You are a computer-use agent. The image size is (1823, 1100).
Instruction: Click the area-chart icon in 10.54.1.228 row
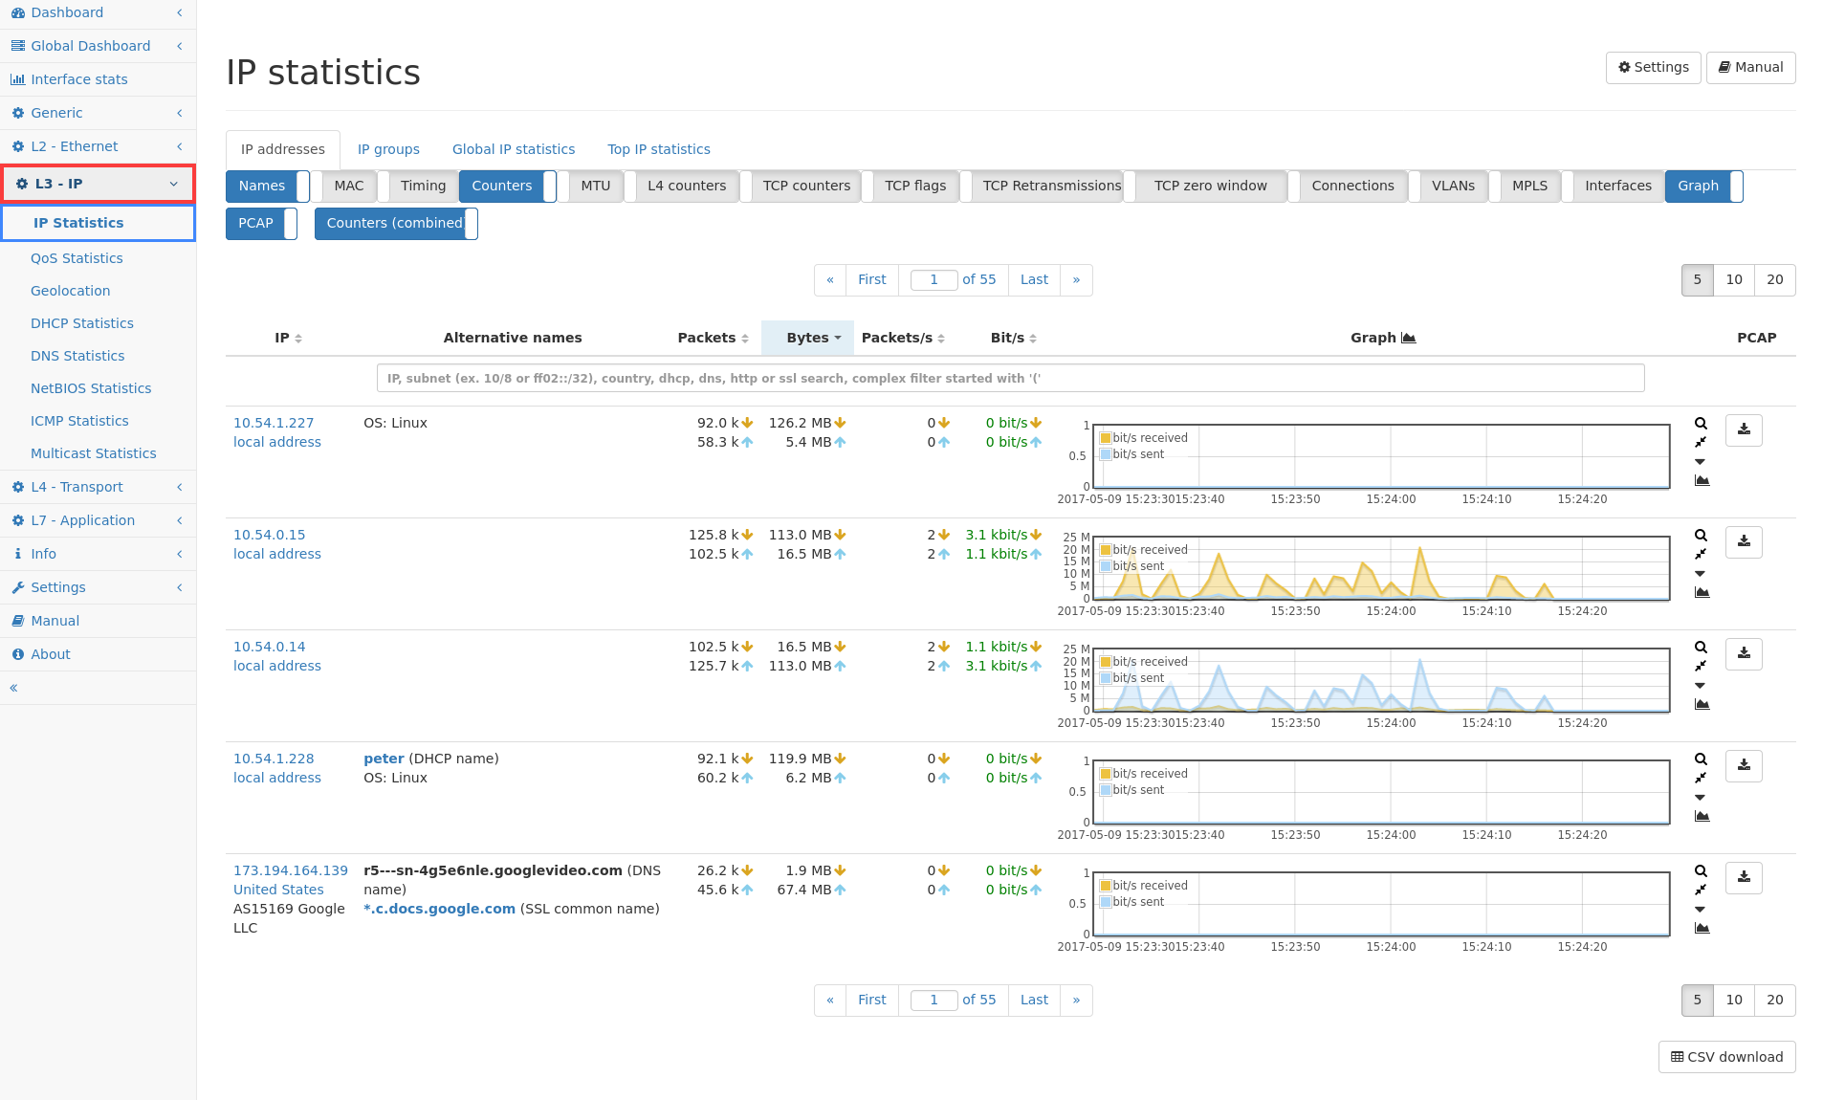(x=1702, y=816)
